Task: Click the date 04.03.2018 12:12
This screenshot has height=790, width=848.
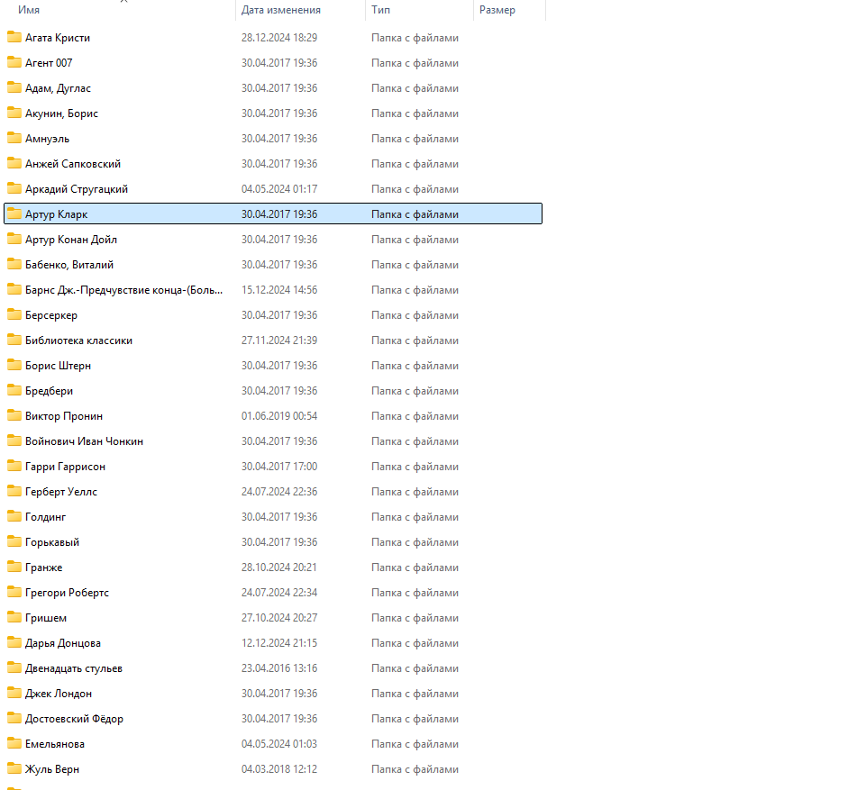Action: 279,769
